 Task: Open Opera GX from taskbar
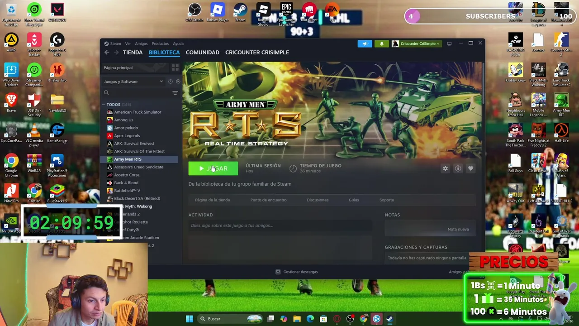(x=337, y=319)
